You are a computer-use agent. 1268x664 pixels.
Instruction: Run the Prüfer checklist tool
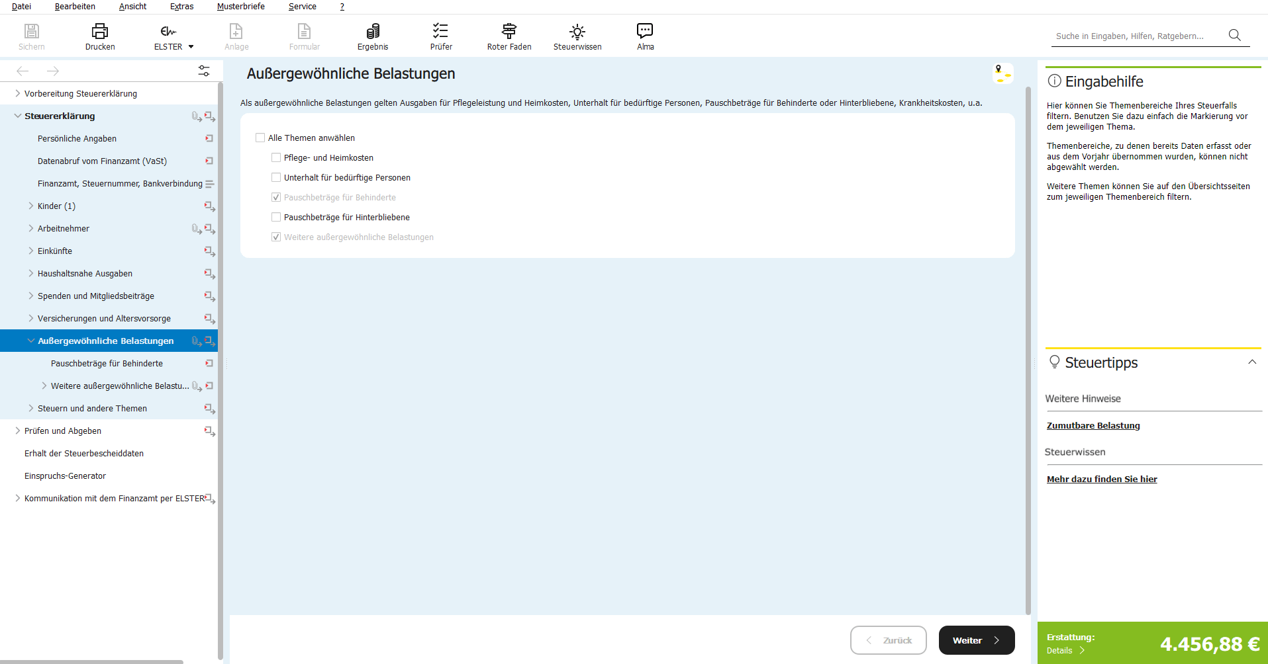point(441,31)
